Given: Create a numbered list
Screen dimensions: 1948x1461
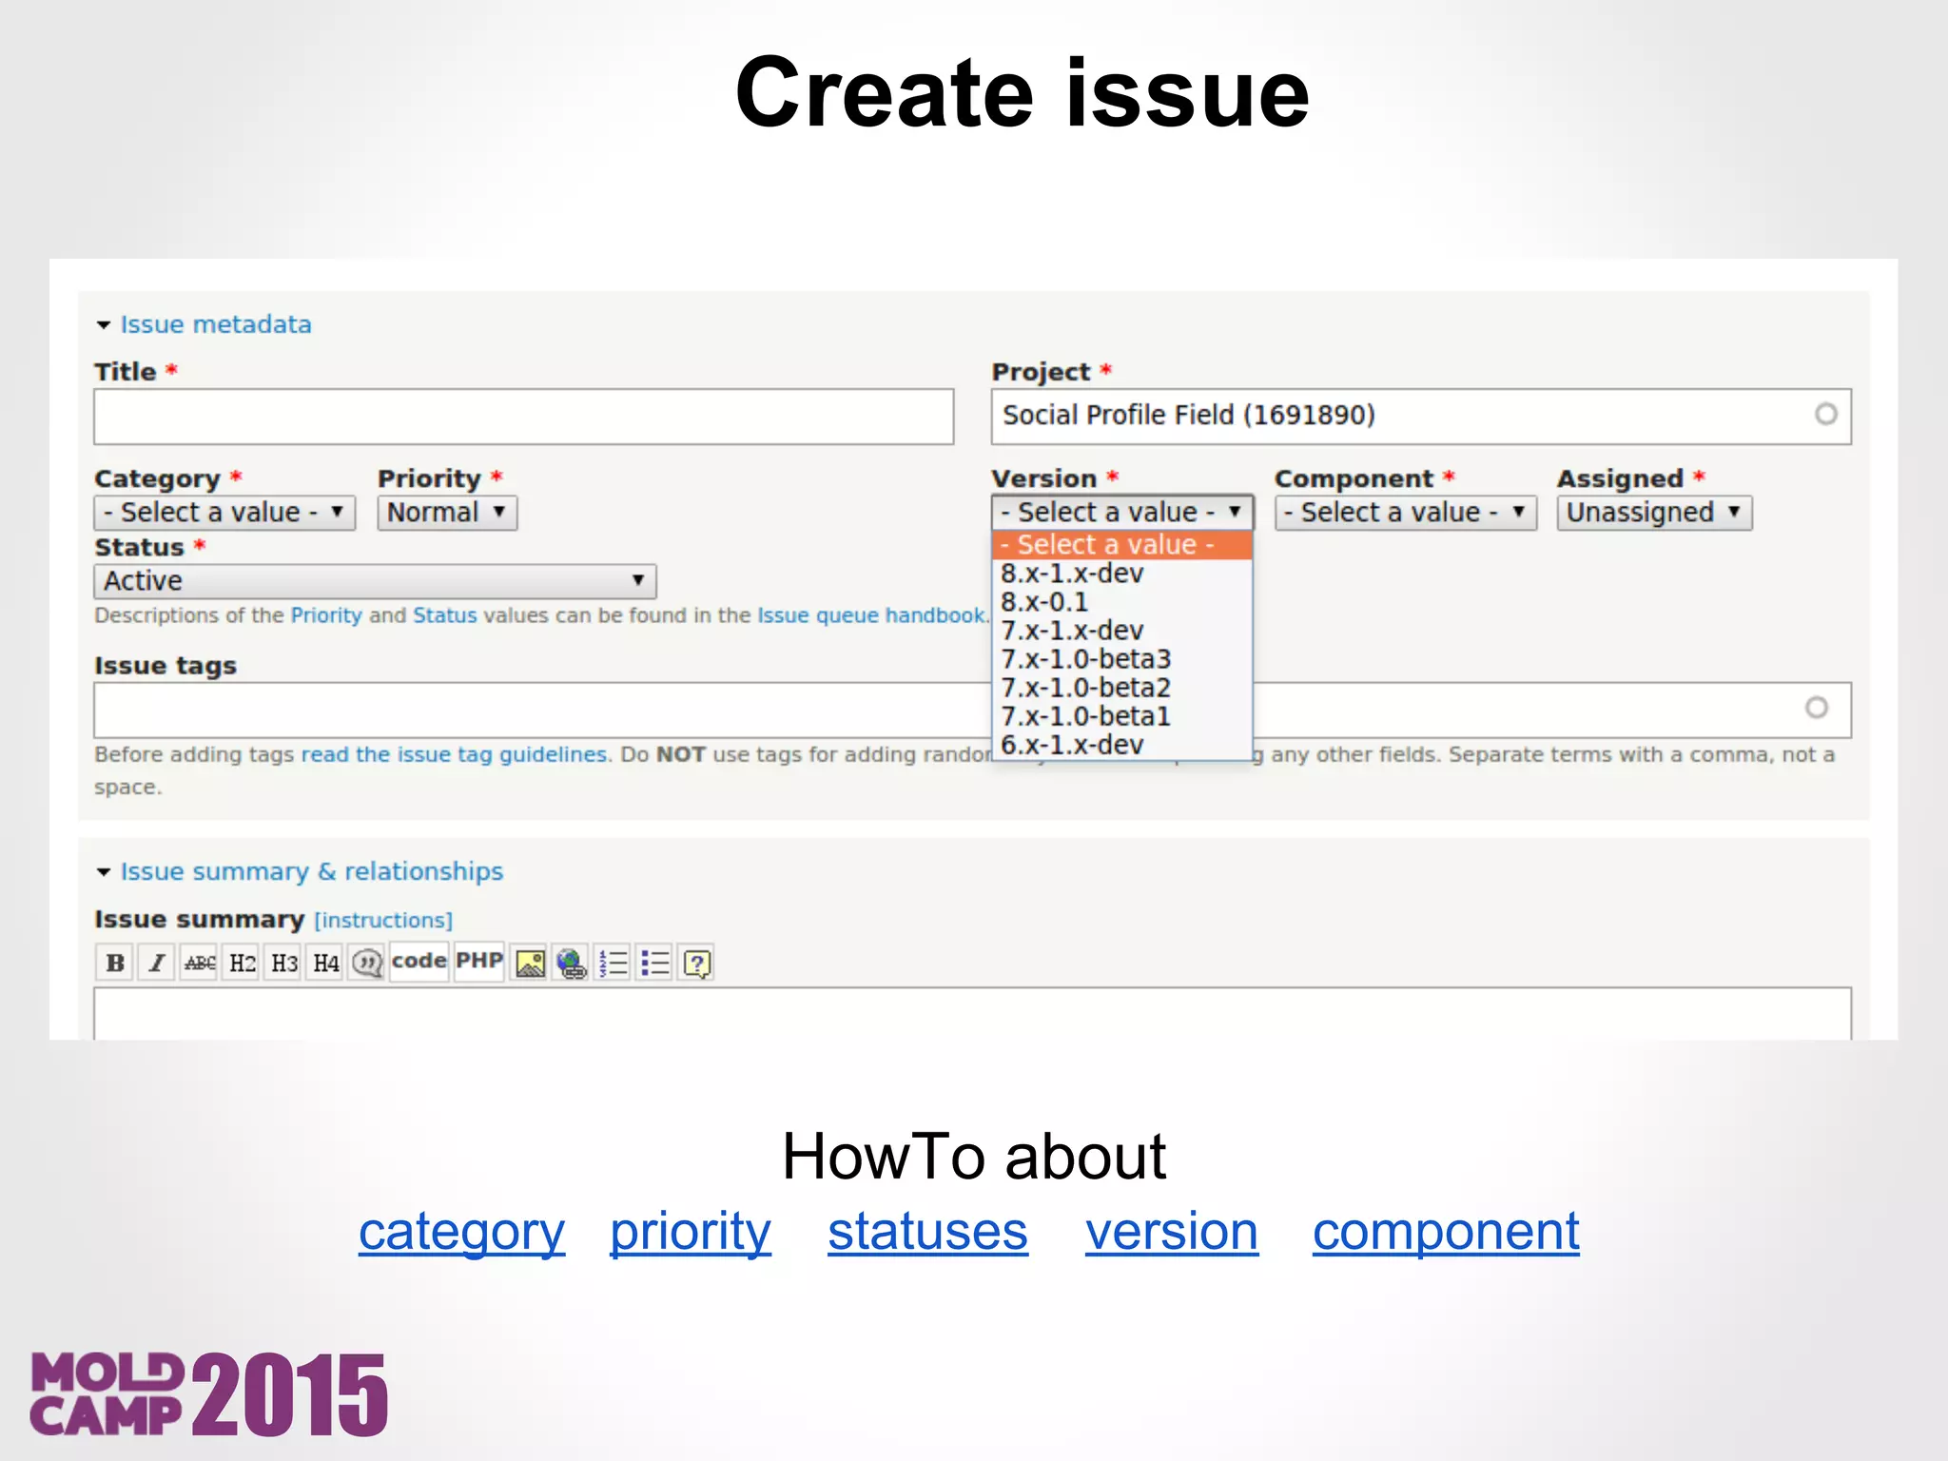Looking at the screenshot, I should coord(613,963).
